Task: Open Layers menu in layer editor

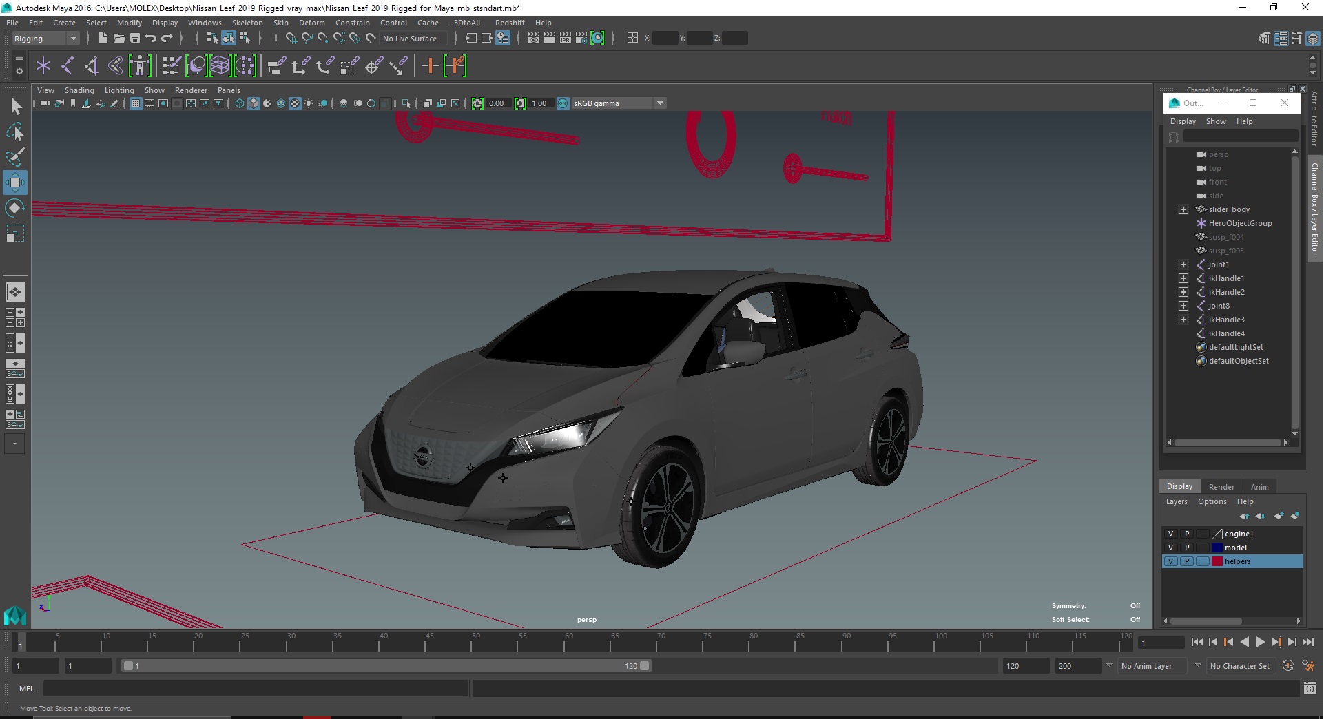Action: [1176, 501]
